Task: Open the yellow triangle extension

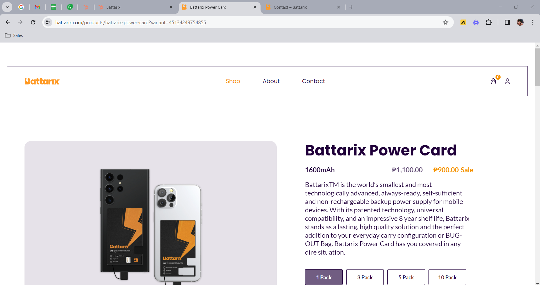Action: [463, 22]
